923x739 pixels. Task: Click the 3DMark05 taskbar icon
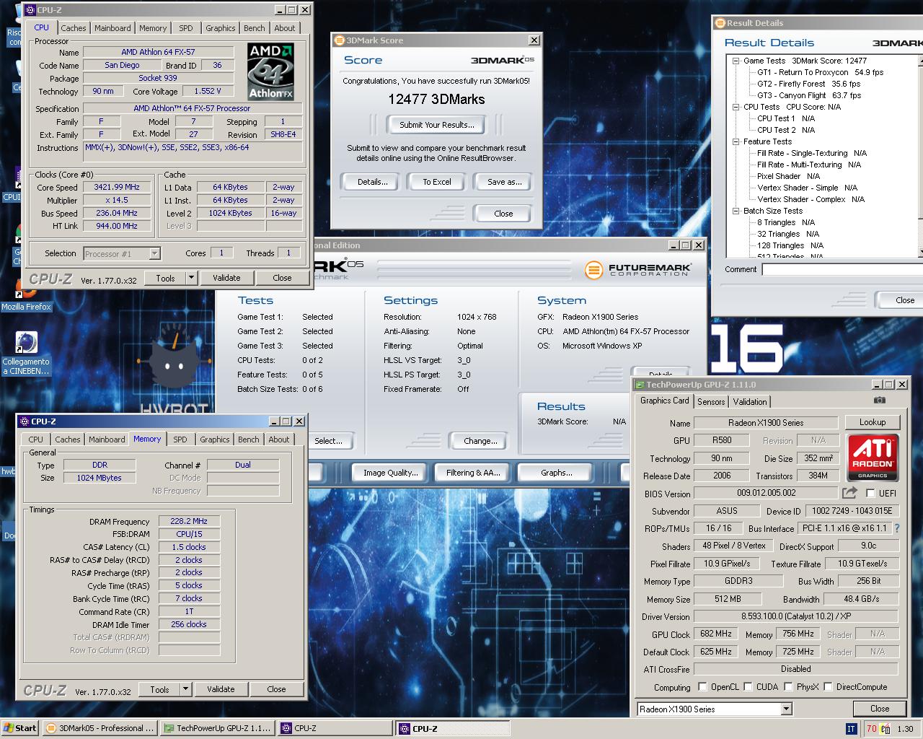coord(50,728)
